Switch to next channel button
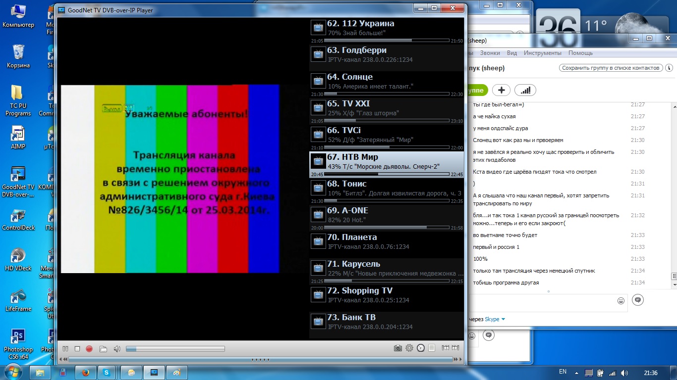Image resolution: width=677 pixels, height=380 pixels. point(455,348)
